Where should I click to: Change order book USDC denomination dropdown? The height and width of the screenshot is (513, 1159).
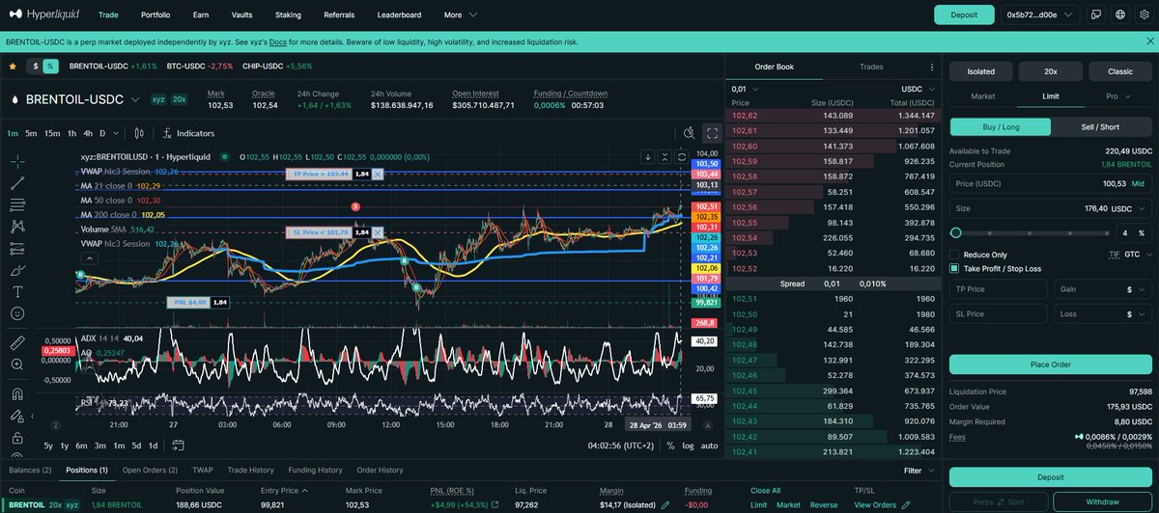[919, 89]
